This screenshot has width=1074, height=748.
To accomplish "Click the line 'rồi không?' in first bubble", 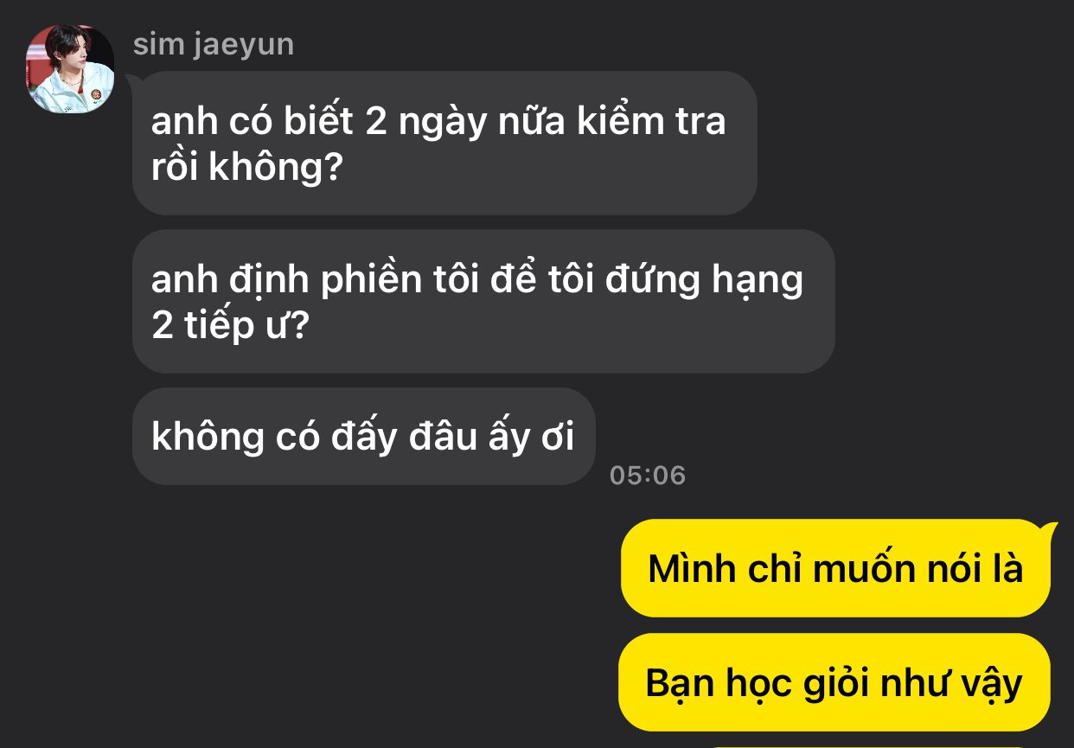I will point(248,168).
